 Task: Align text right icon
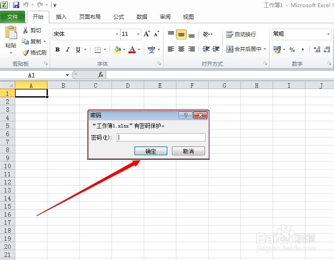(x=192, y=49)
